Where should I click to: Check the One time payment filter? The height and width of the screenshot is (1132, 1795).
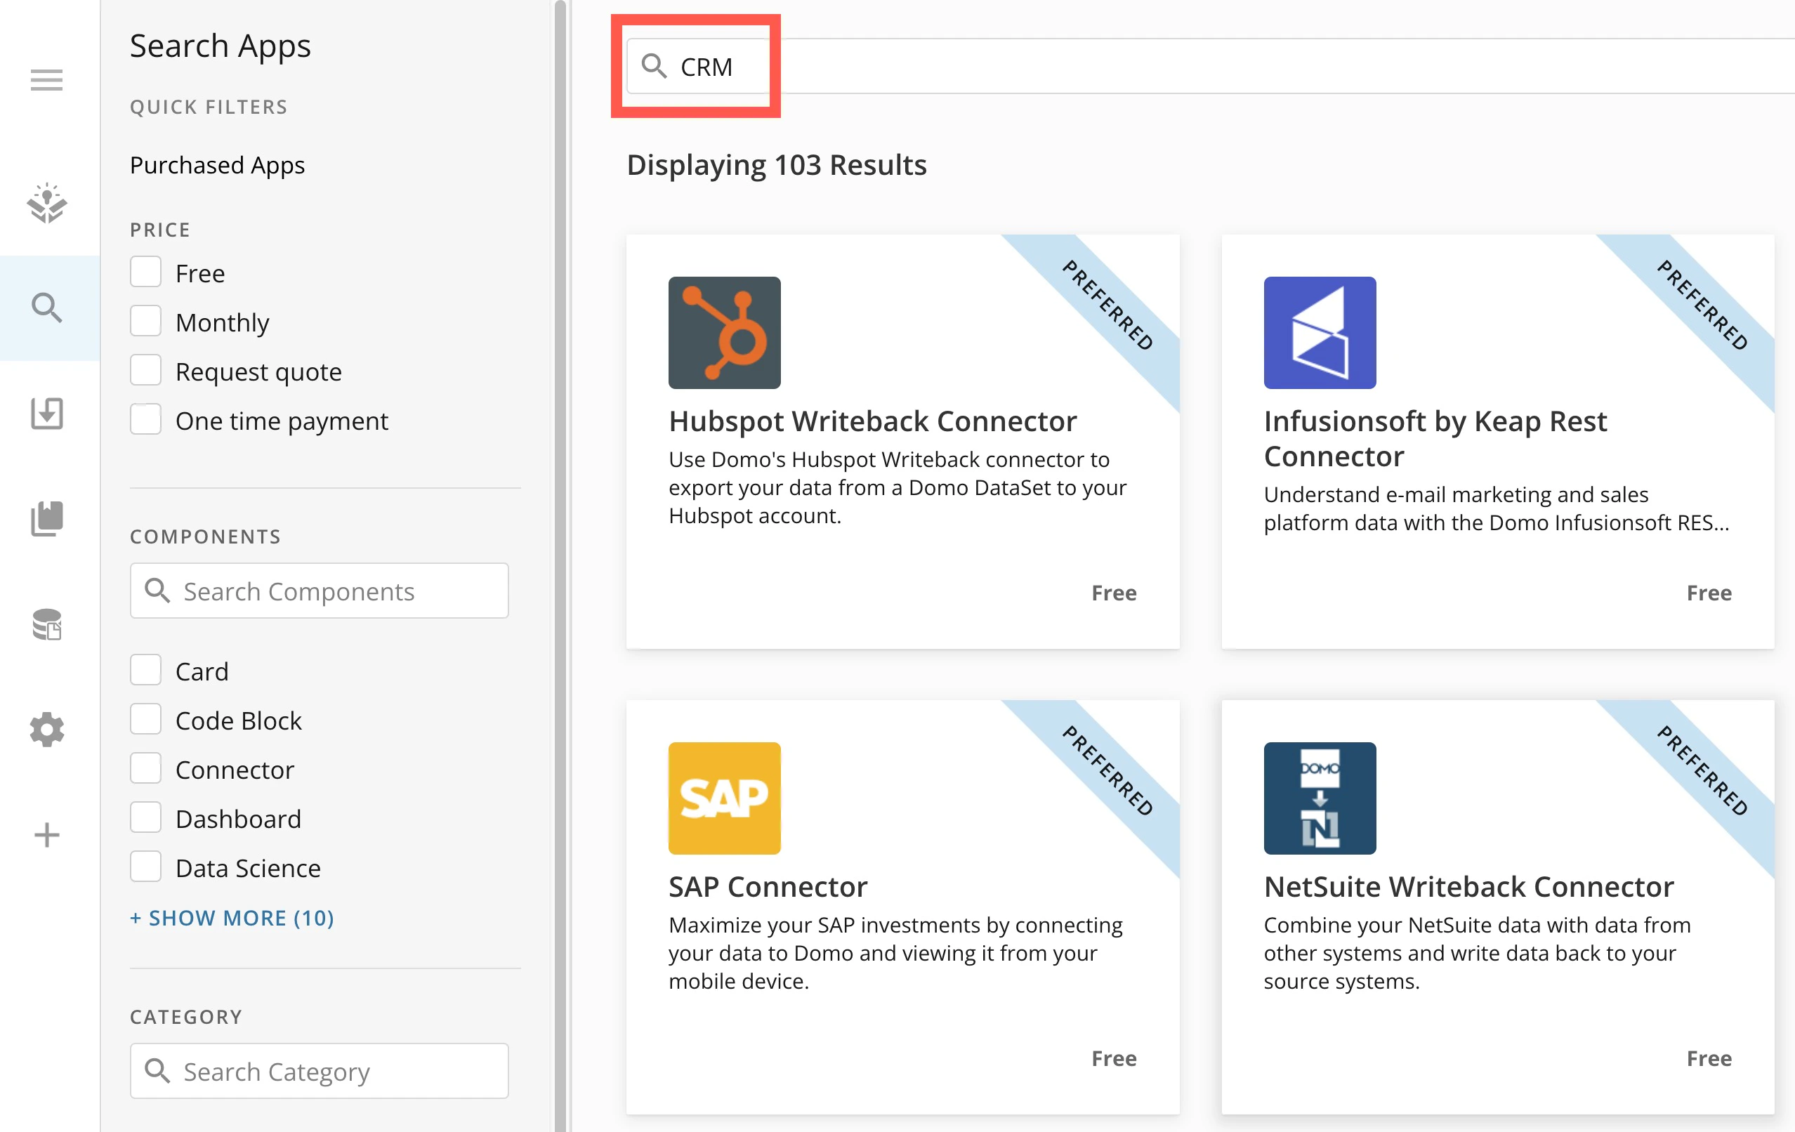[x=145, y=419]
